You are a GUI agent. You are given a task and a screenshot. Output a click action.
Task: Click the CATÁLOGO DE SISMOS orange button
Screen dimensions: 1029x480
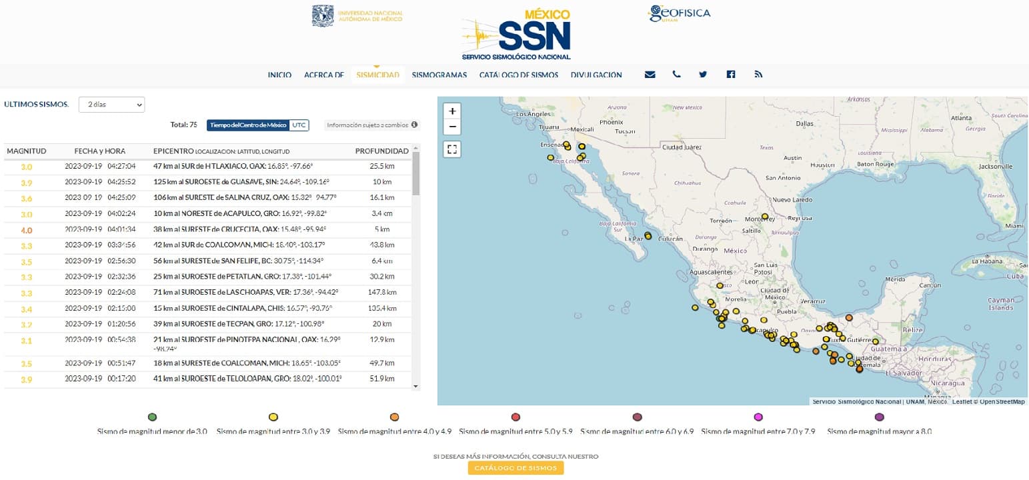point(516,468)
